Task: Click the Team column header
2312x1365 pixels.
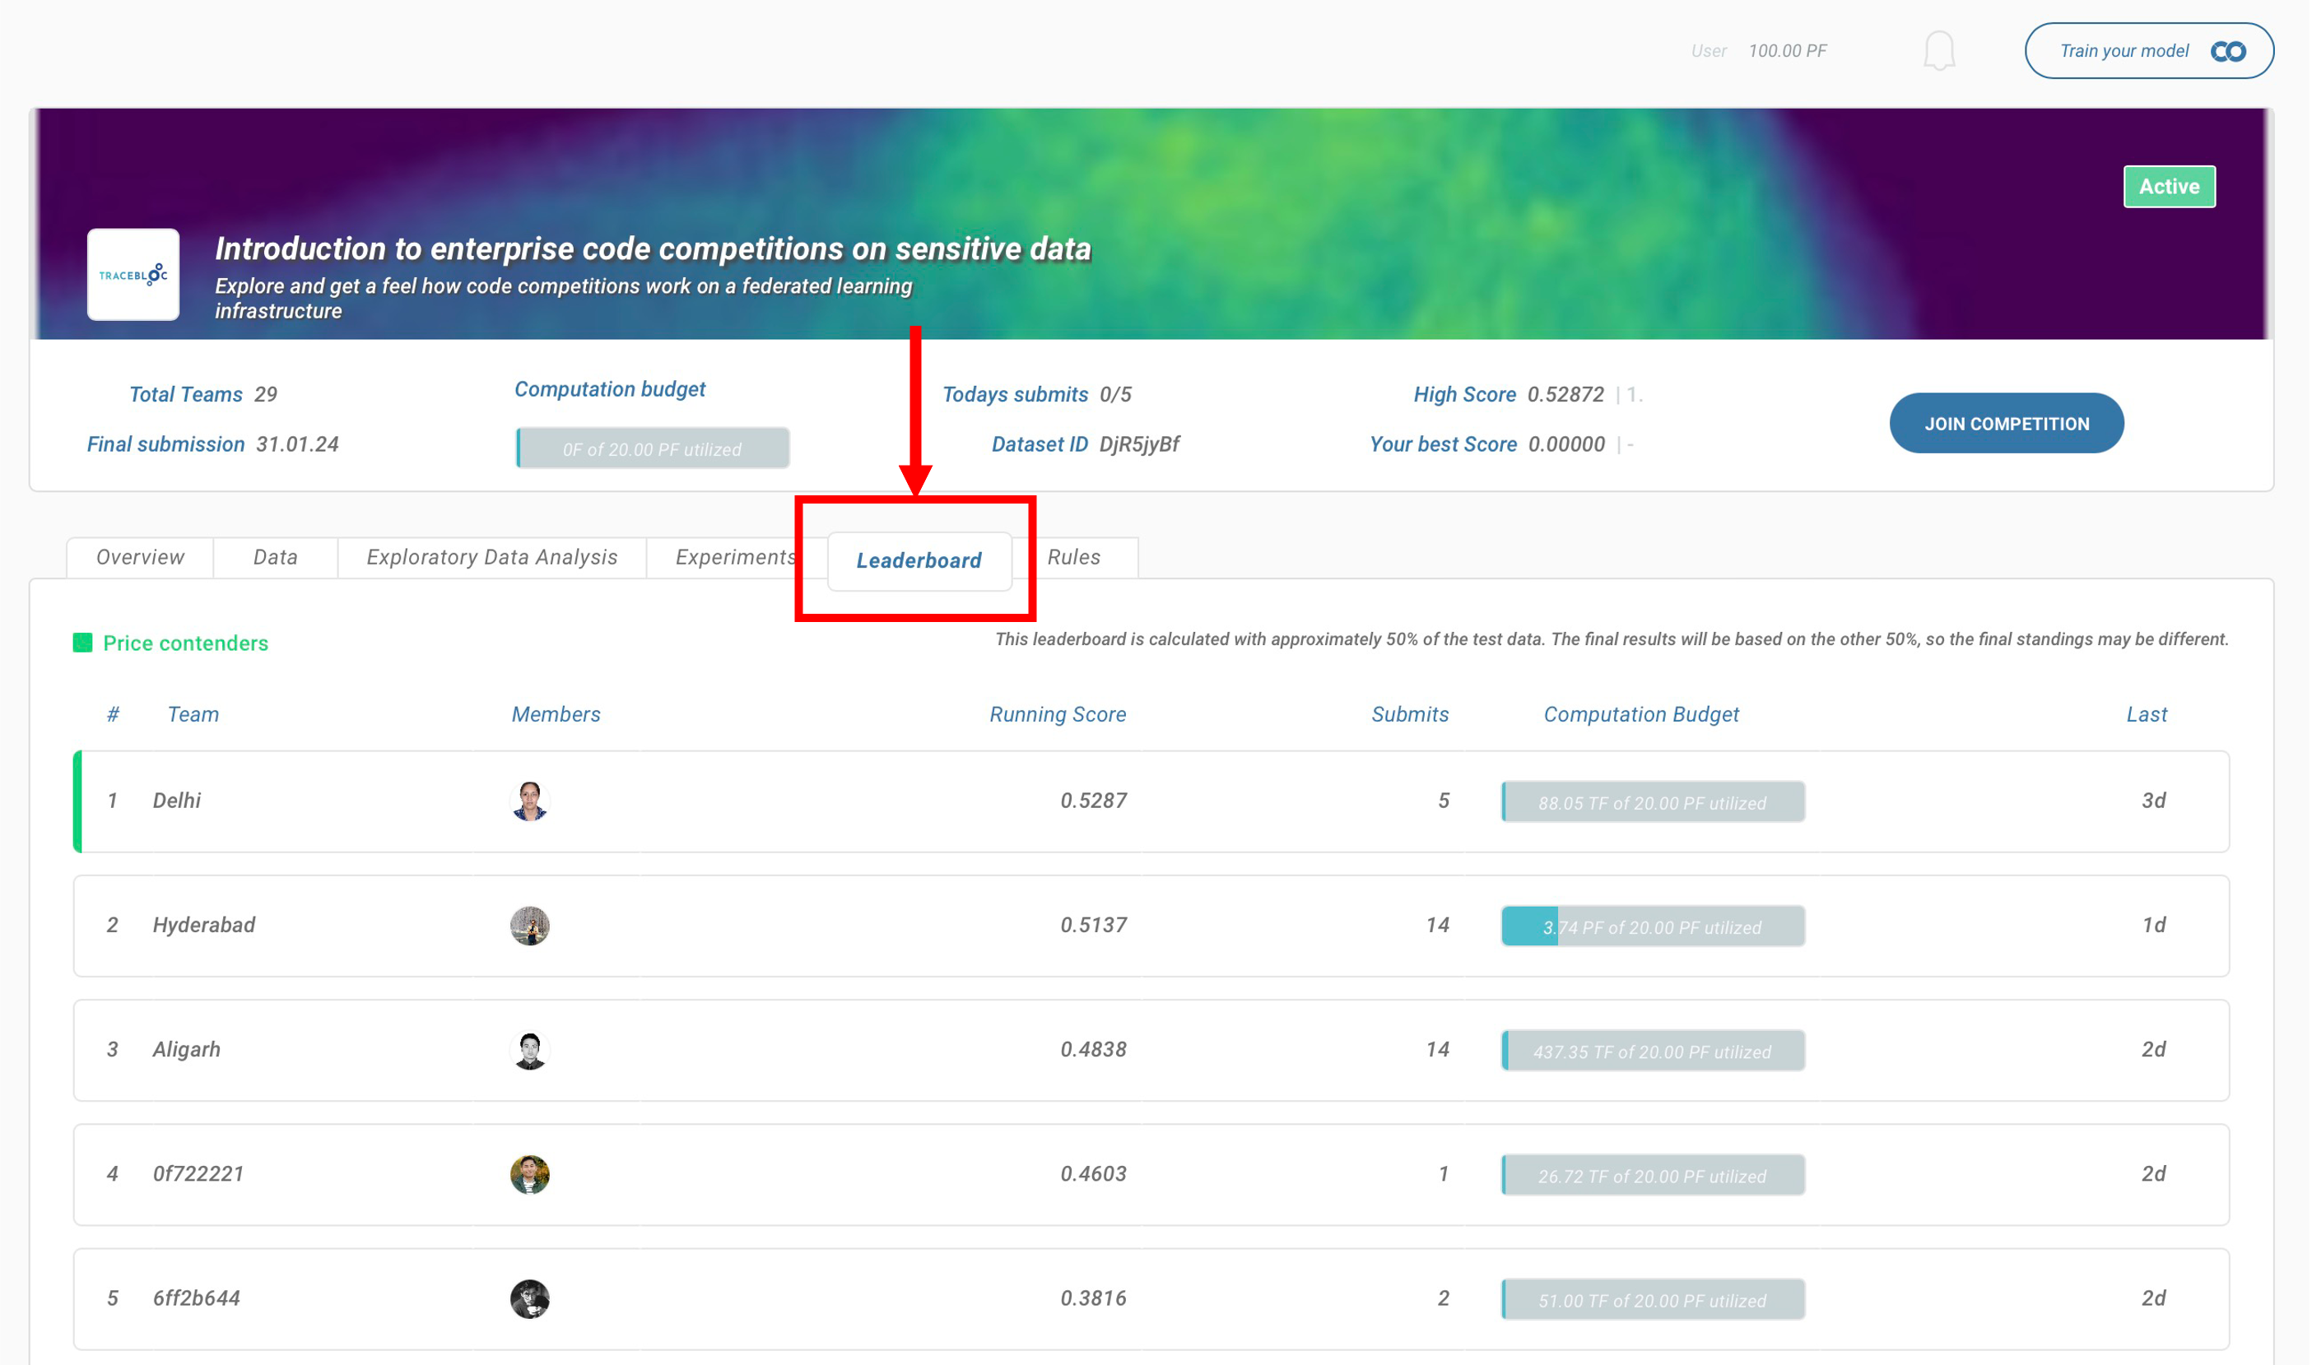Action: [193, 714]
